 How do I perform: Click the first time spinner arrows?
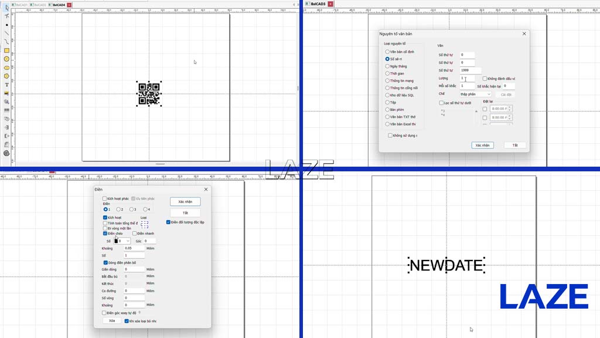[509, 109]
